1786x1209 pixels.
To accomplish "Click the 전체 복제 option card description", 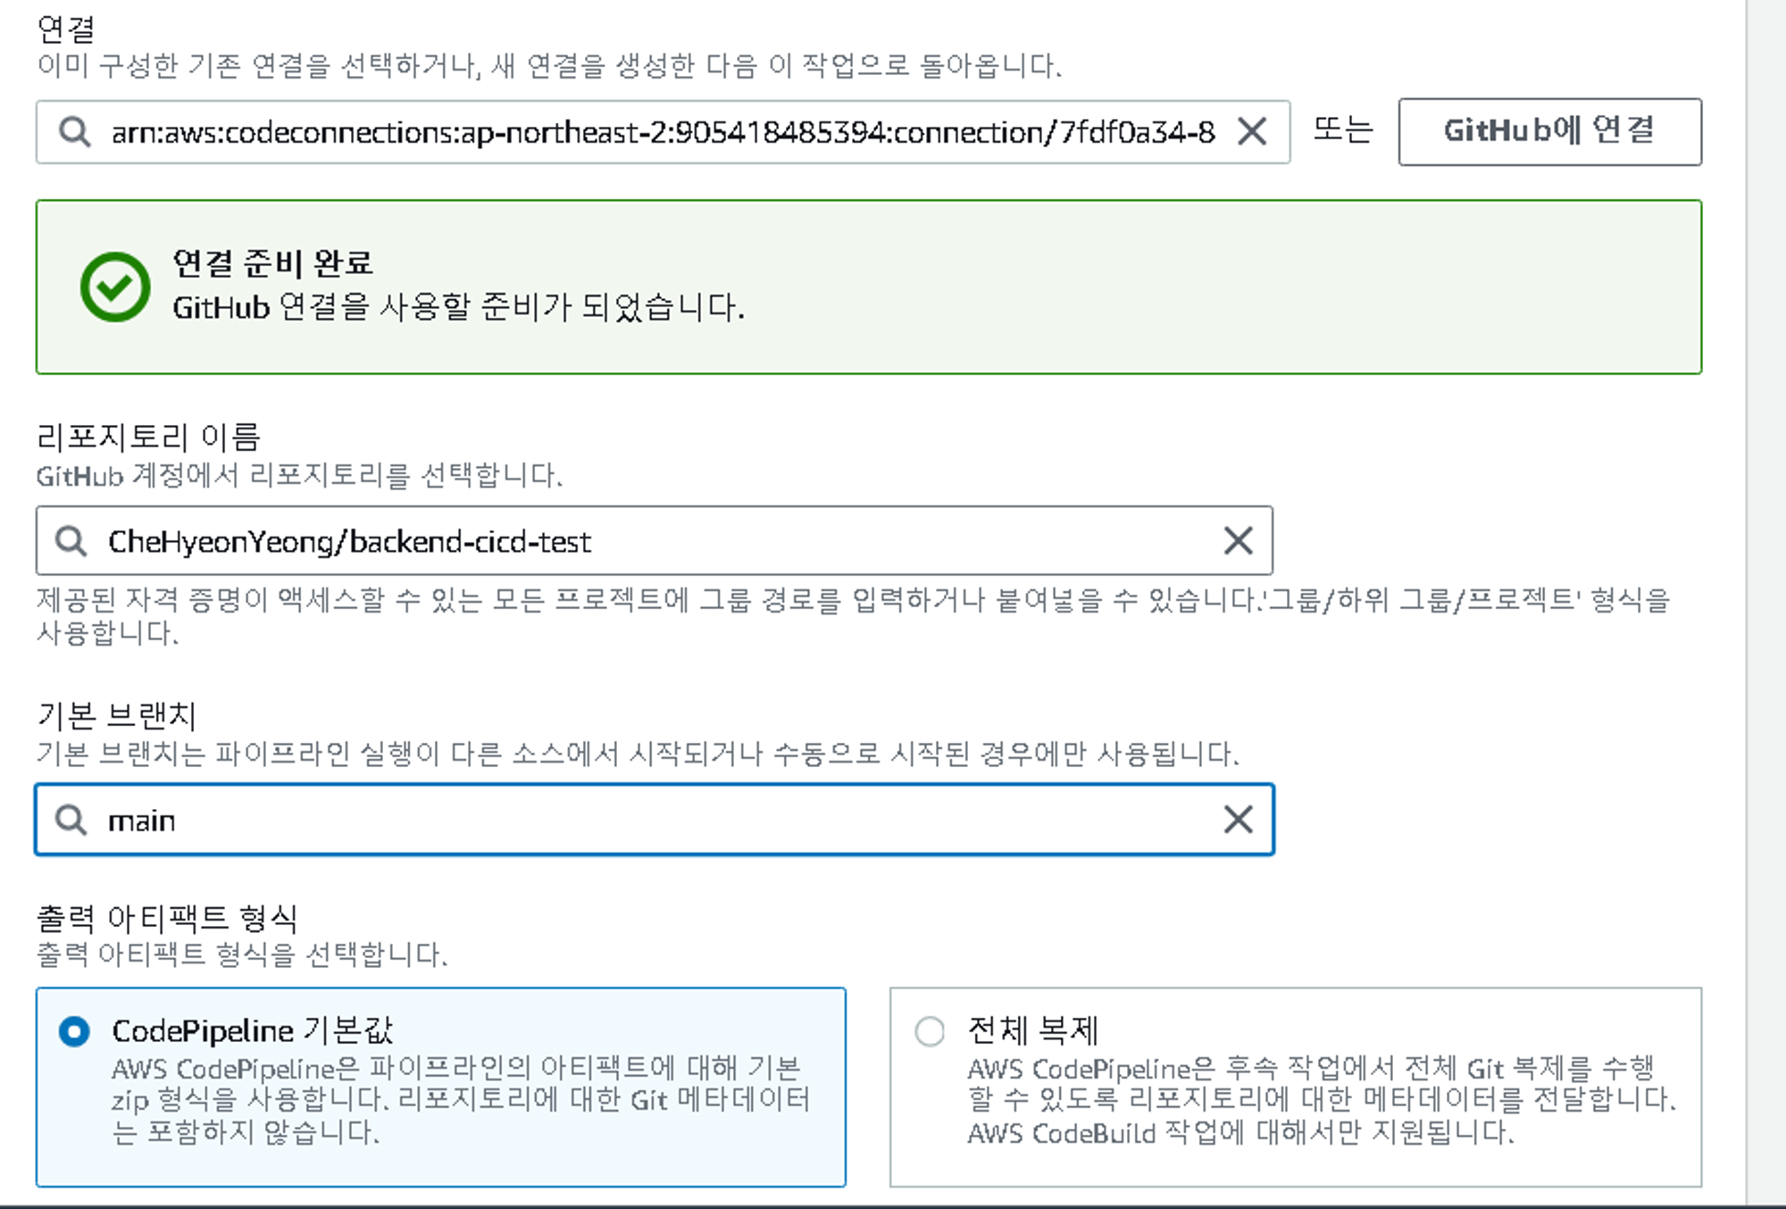I will point(1320,1100).
